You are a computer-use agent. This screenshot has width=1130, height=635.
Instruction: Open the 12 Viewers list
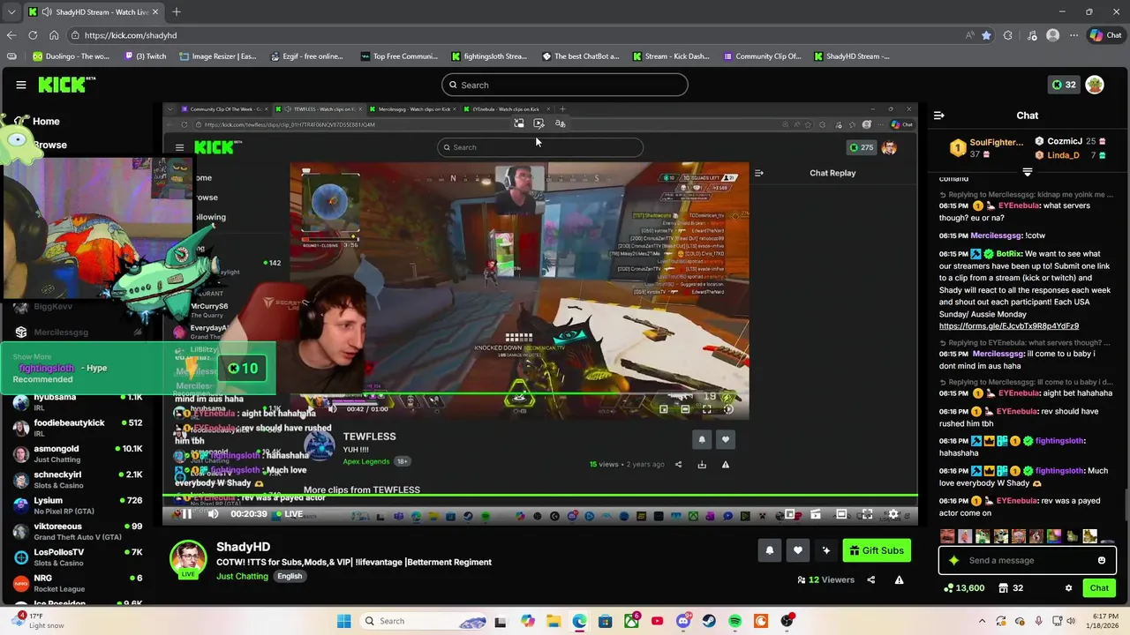[x=825, y=579]
